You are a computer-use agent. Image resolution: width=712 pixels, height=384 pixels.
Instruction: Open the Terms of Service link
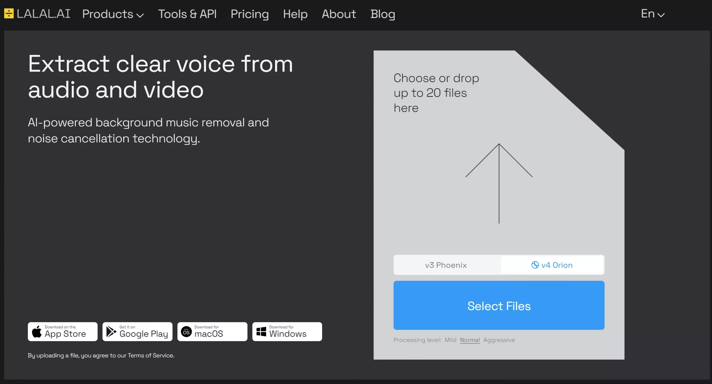pos(150,355)
